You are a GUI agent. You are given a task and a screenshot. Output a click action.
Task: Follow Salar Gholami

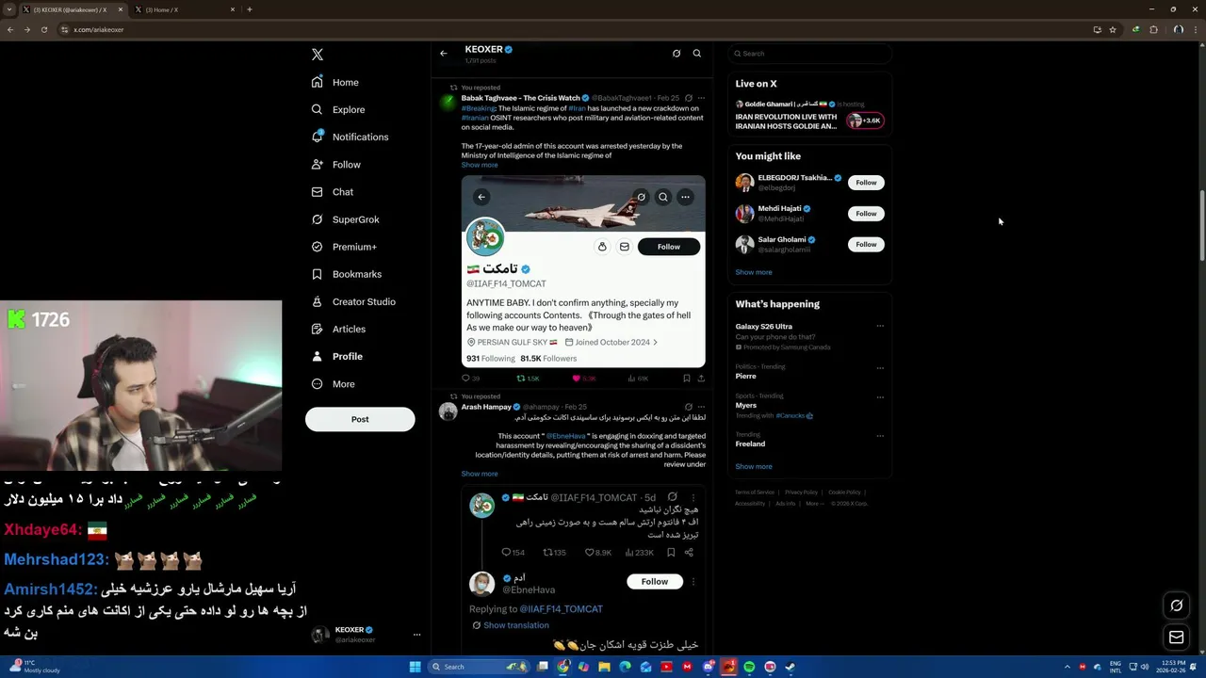(x=866, y=245)
